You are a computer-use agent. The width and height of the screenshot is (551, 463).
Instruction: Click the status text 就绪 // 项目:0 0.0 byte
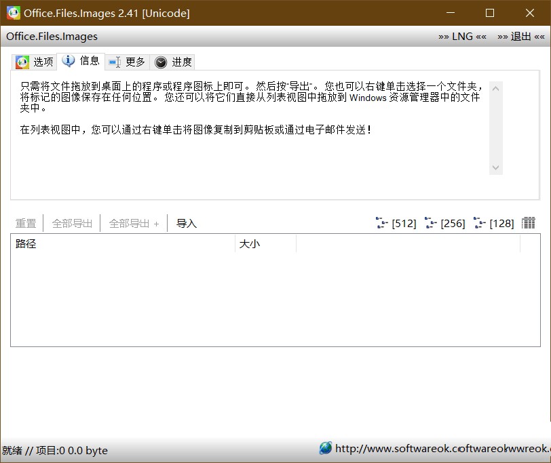55,450
